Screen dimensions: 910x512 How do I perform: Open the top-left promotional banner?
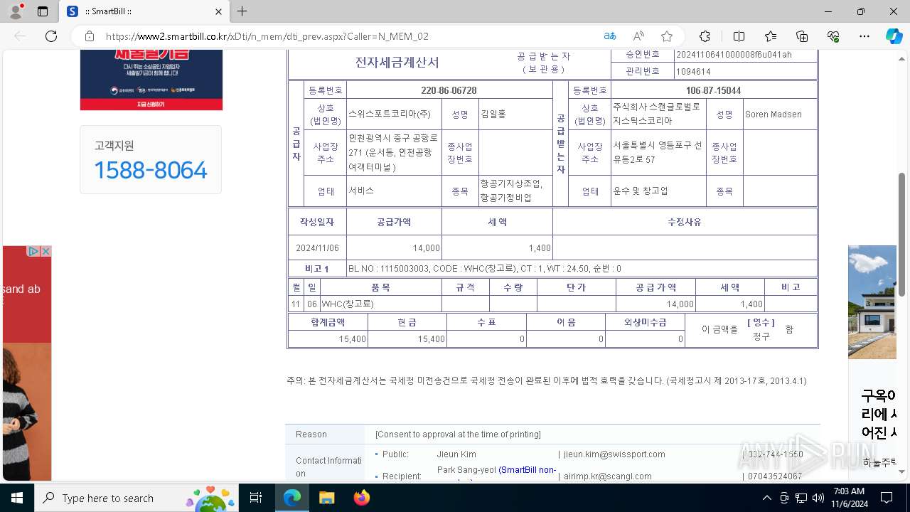pos(151,80)
